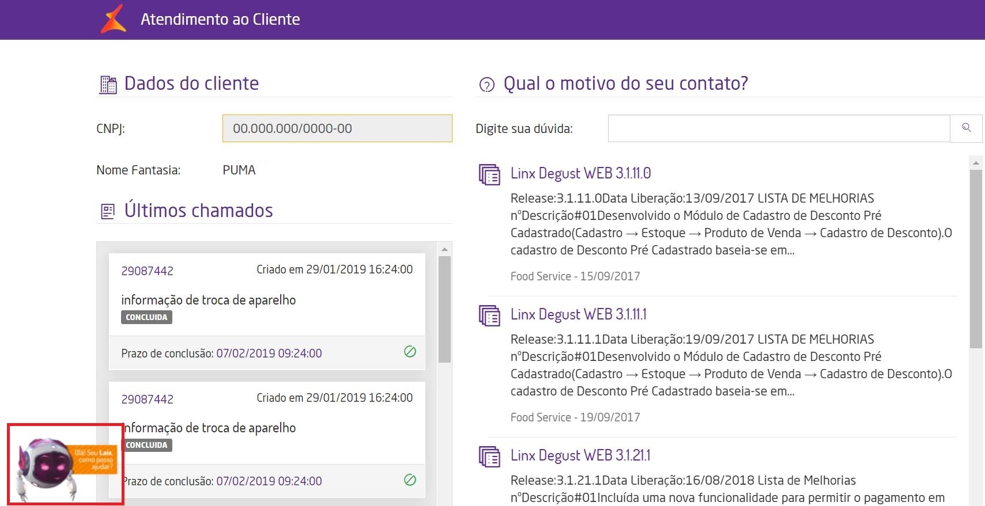
Task: Click the Dados do cliente building icon
Action: point(108,85)
